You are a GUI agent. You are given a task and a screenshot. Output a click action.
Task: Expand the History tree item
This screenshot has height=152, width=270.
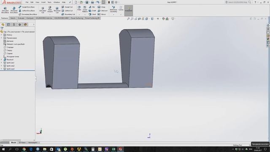click(x=2, y=35)
